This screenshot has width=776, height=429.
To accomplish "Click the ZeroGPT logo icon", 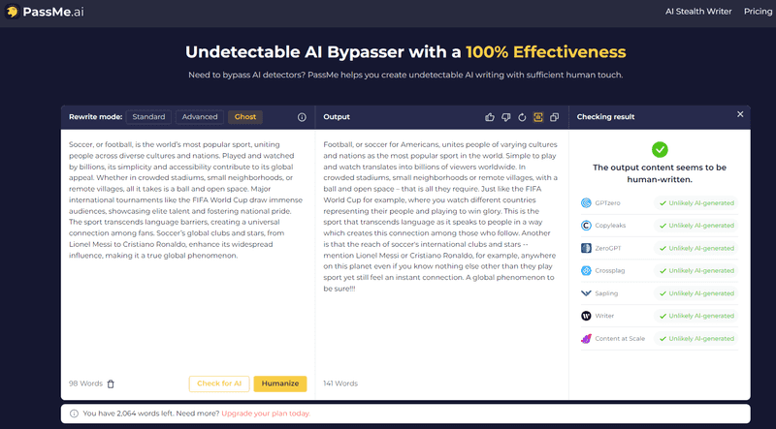I will coord(586,248).
